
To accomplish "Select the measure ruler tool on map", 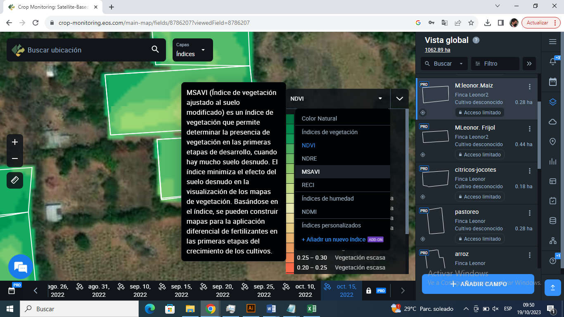I will tap(14, 180).
